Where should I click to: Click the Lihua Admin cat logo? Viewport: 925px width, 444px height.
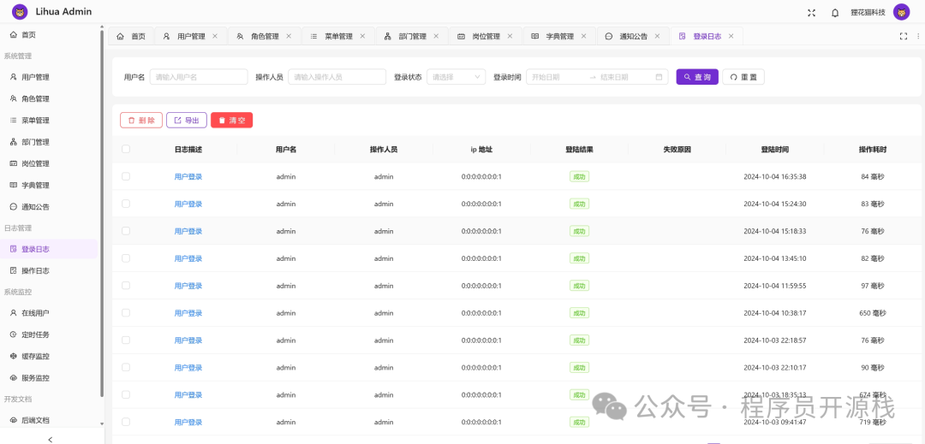[x=20, y=12]
